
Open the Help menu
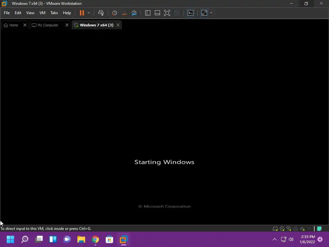67,13
